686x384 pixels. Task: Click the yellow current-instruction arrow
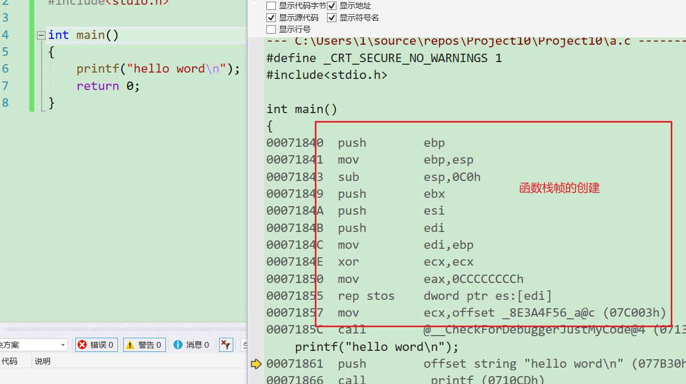256,364
